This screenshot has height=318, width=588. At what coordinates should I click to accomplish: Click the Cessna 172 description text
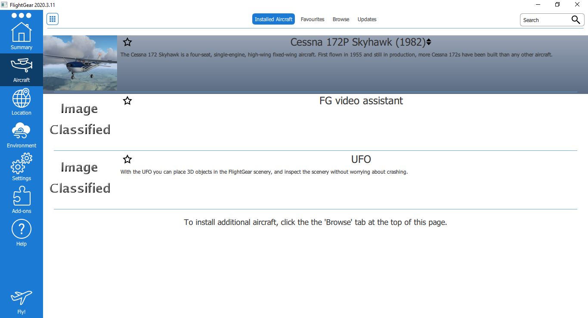[x=336, y=55]
